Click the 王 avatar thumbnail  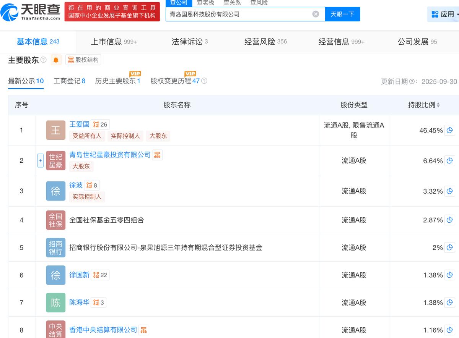click(56, 130)
